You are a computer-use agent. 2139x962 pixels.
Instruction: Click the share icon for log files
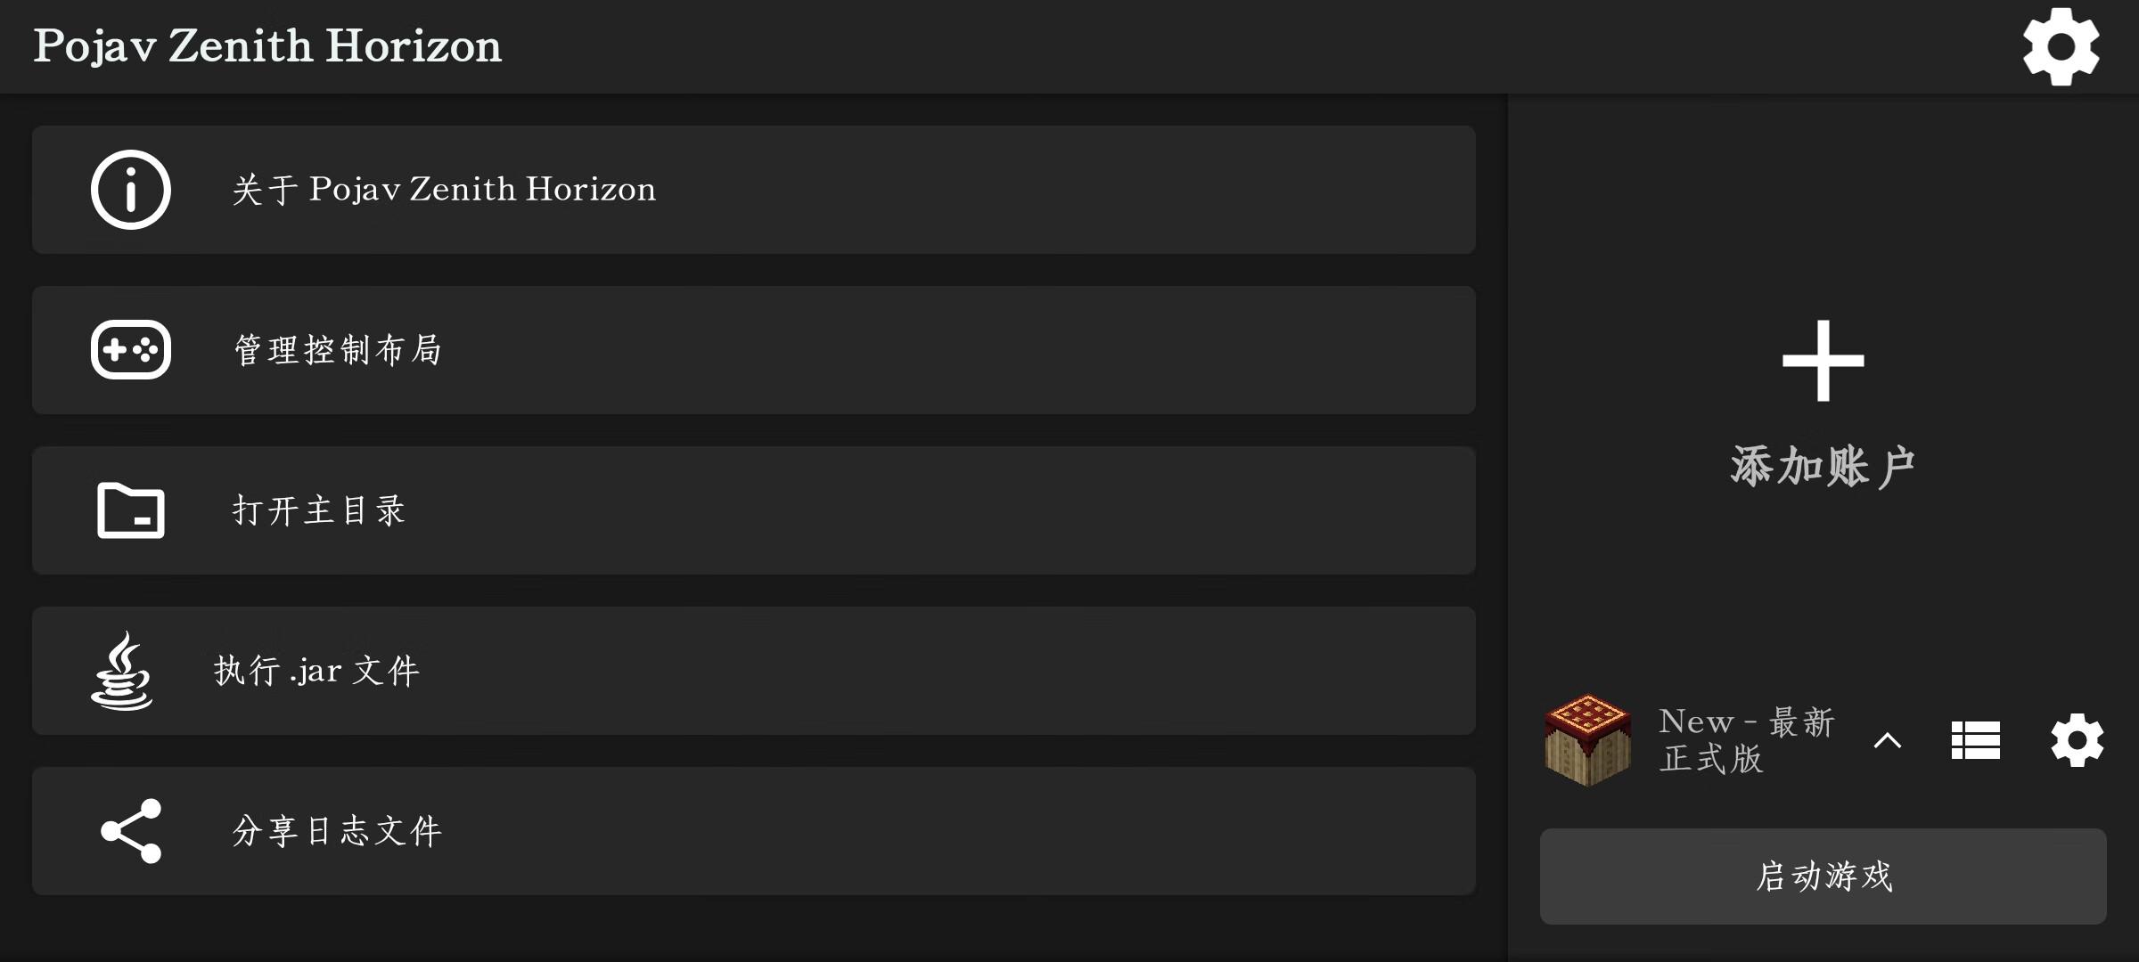point(131,831)
